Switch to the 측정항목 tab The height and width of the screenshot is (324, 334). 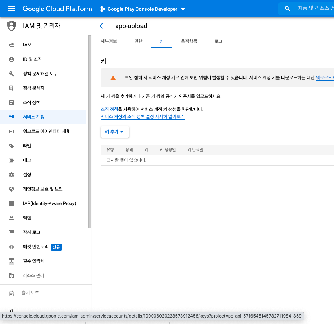point(189,41)
